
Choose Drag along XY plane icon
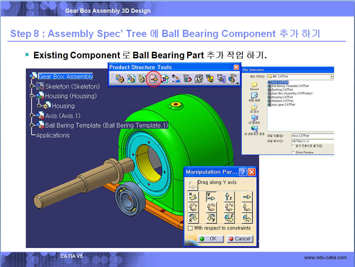click(193, 207)
